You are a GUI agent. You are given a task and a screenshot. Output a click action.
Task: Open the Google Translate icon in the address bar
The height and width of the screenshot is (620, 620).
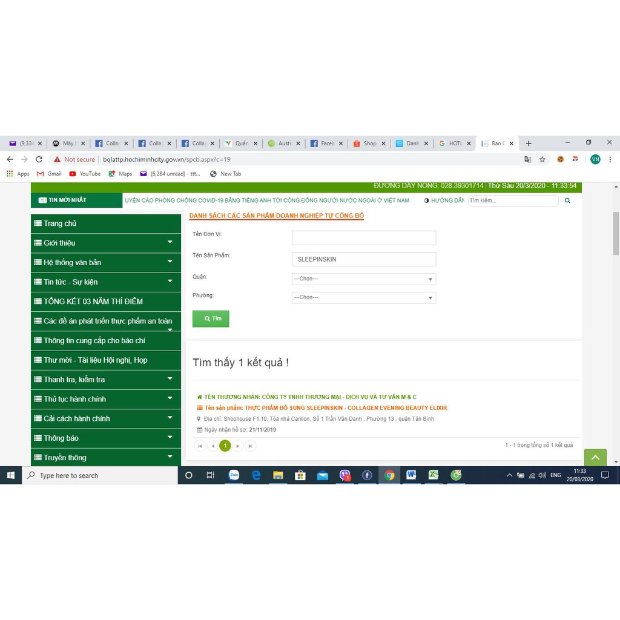pyautogui.click(x=527, y=159)
